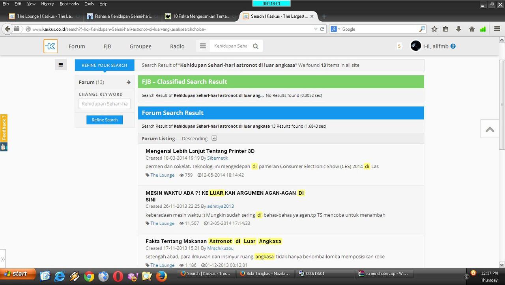Viewport: 505px width, 285px height.
Task: Open the hamburger menu beside Radio
Action: pyautogui.click(x=203, y=46)
